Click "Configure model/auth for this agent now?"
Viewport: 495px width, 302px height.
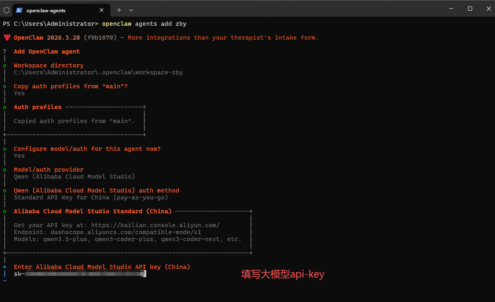[87, 149]
